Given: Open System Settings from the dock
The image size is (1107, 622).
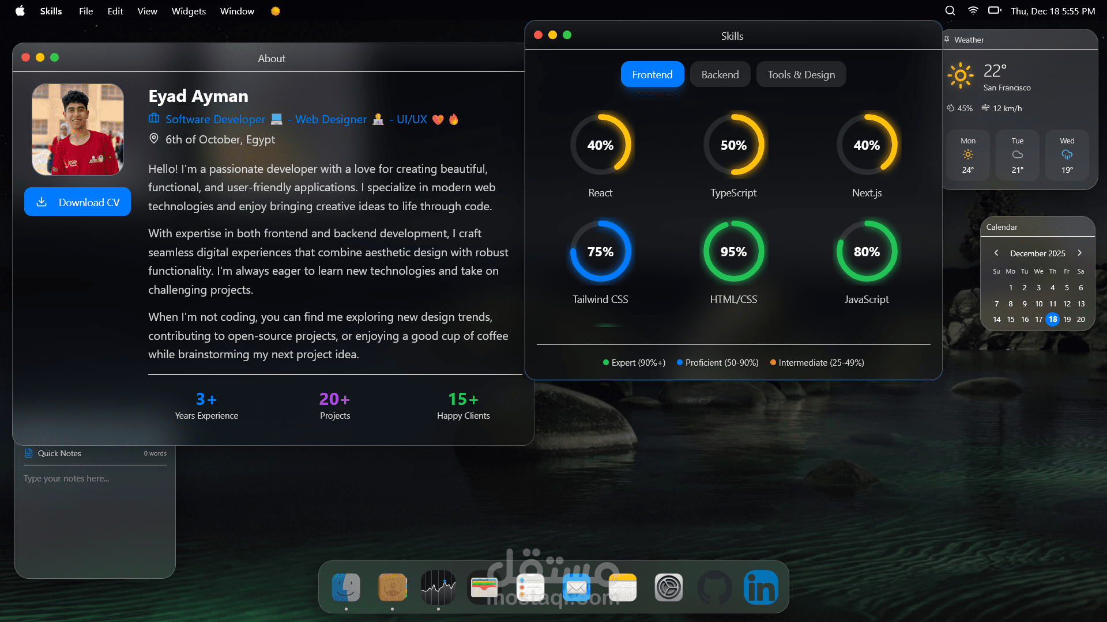Looking at the screenshot, I should click(669, 587).
